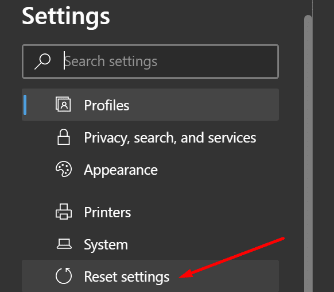Screen dimensions: 334x292
Task: Click the Printers icon
Action: pyautogui.click(x=64, y=212)
